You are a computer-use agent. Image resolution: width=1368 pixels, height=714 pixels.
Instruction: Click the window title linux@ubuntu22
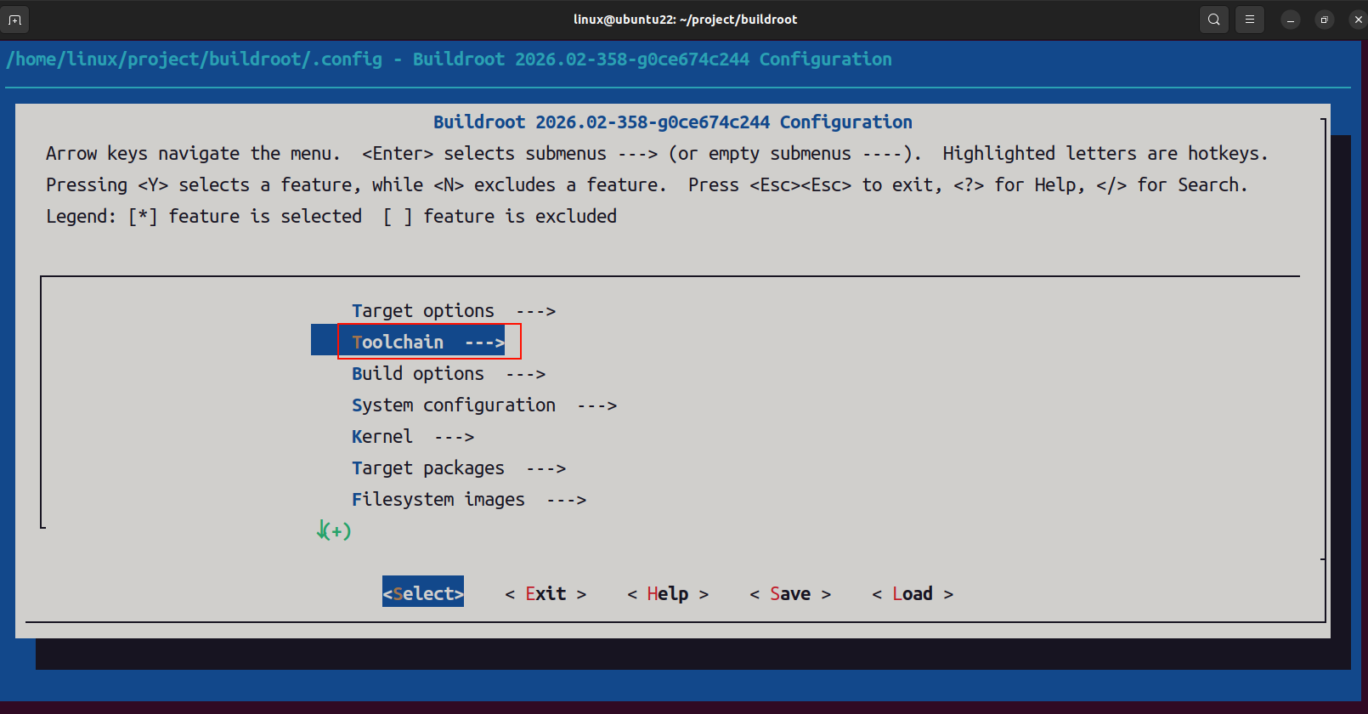(x=685, y=20)
